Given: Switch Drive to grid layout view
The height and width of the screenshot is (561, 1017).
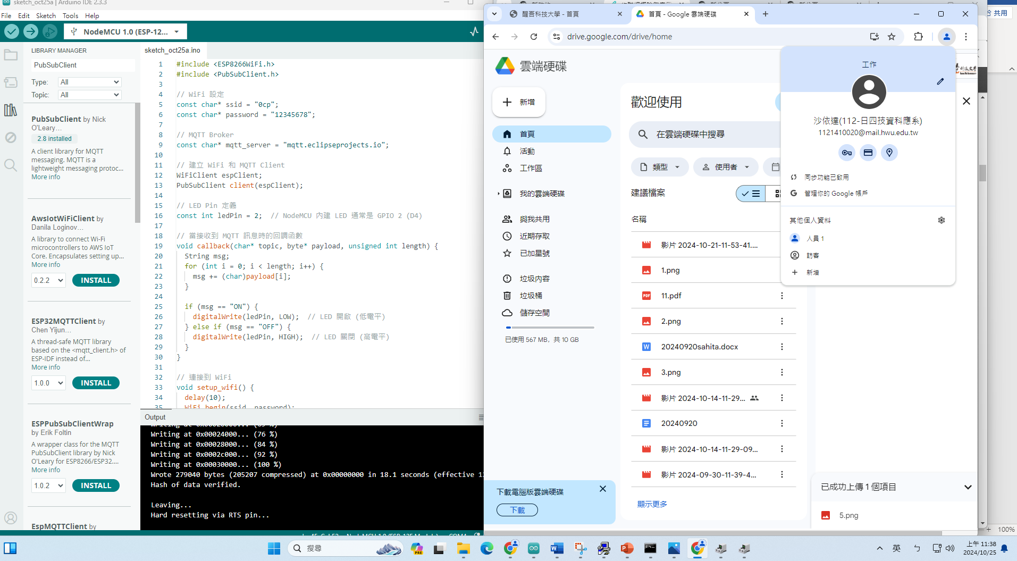Looking at the screenshot, I should (777, 194).
